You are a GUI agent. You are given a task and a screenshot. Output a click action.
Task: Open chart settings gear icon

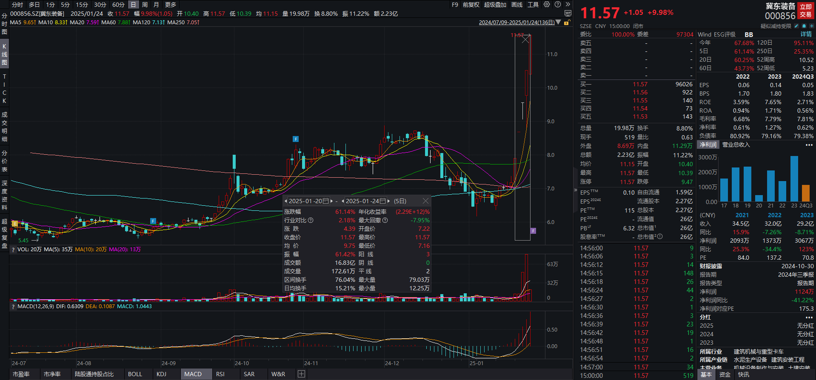pyautogui.click(x=547, y=4)
